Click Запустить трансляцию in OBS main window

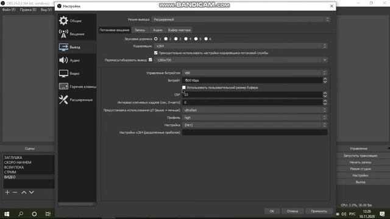point(360,156)
